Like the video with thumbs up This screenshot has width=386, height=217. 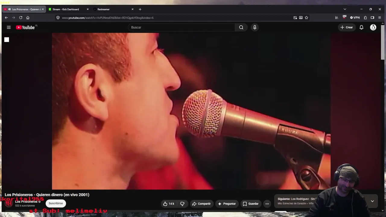(x=169, y=204)
